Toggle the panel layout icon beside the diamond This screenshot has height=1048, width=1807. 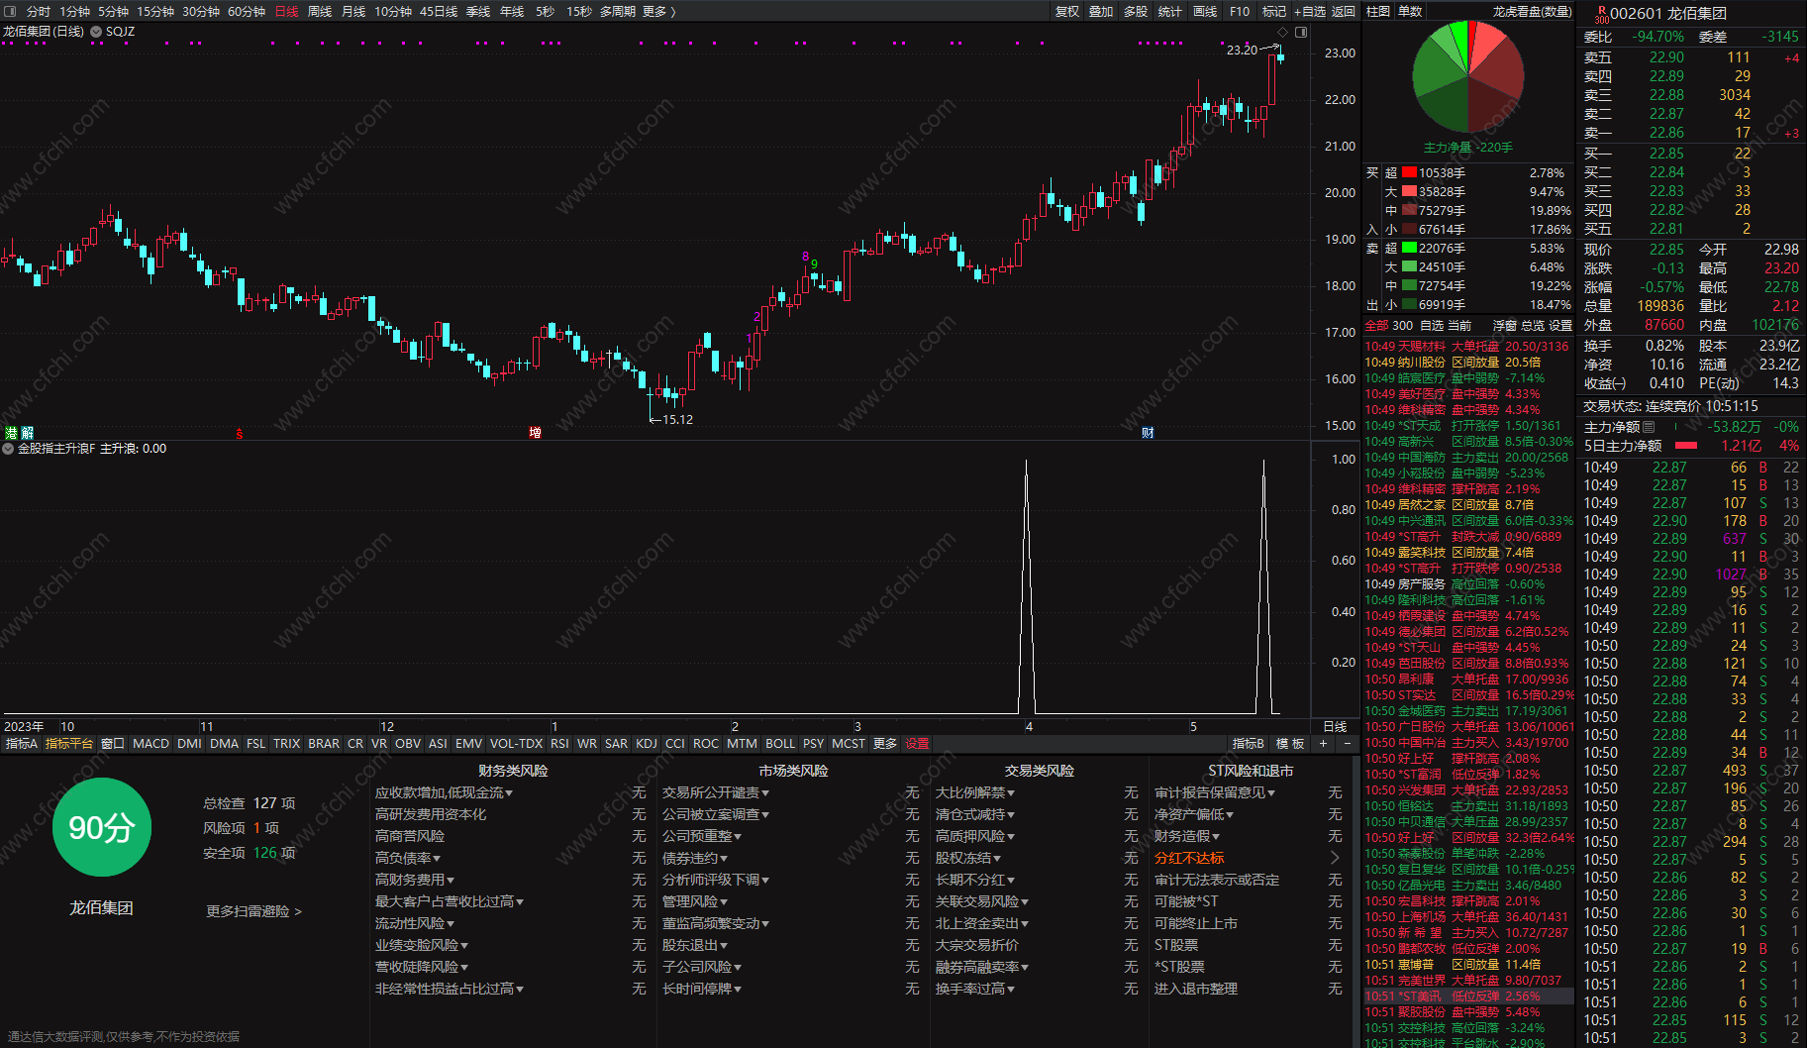pyautogui.click(x=1301, y=33)
